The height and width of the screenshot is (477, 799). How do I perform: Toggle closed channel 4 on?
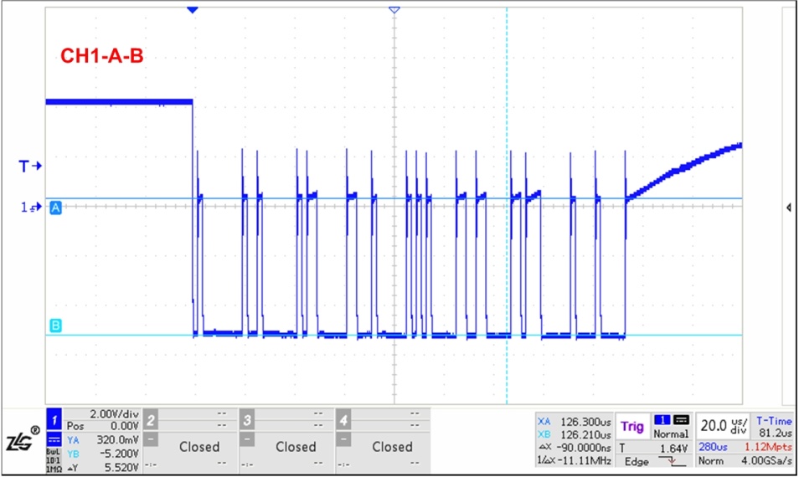click(392, 447)
